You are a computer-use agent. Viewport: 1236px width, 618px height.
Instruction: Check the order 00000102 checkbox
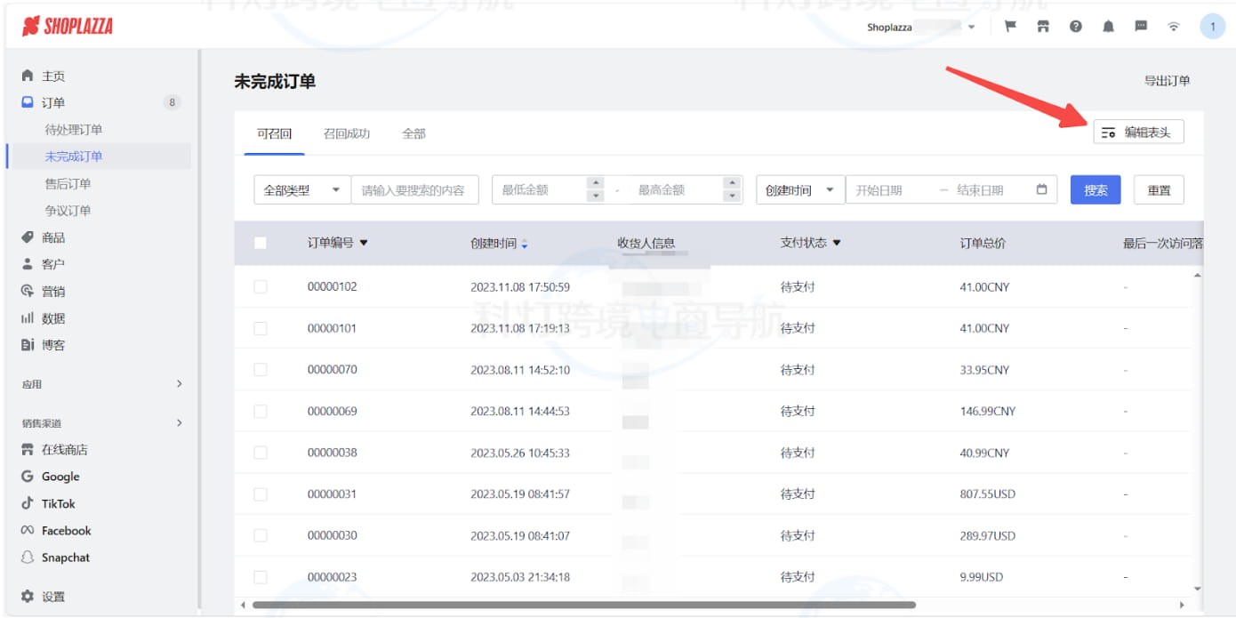[261, 285]
